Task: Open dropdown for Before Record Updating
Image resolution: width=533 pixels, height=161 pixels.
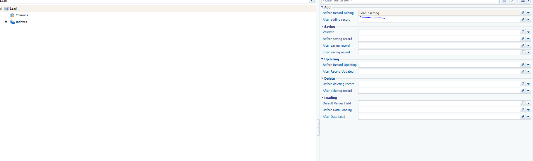Action: (x=528, y=65)
